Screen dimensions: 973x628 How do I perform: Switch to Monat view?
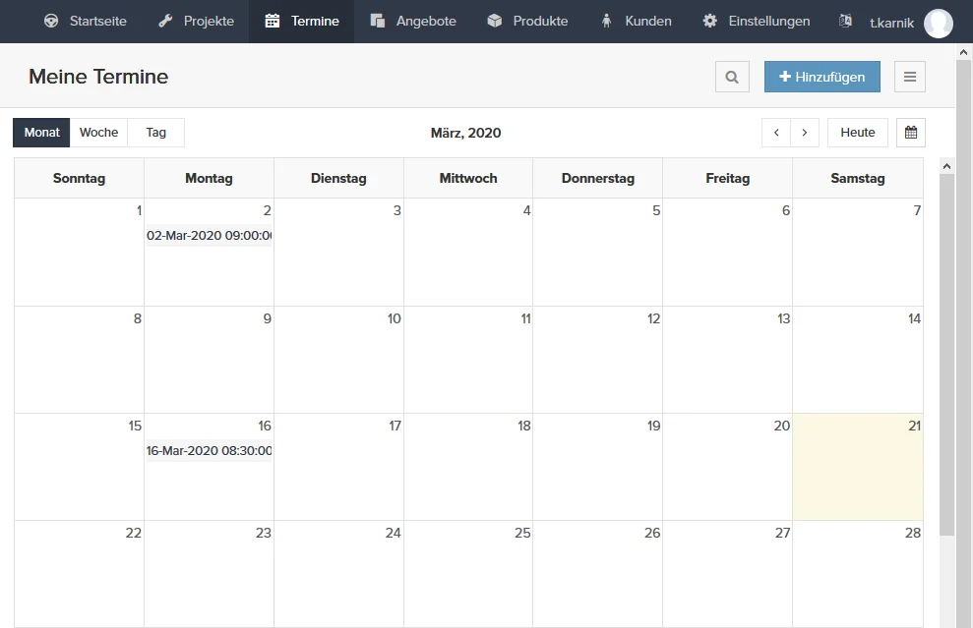(41, 133)
